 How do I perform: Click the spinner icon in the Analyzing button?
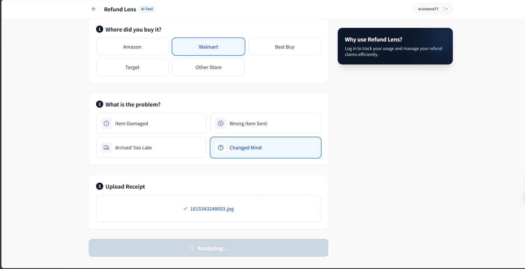[191, 248]
